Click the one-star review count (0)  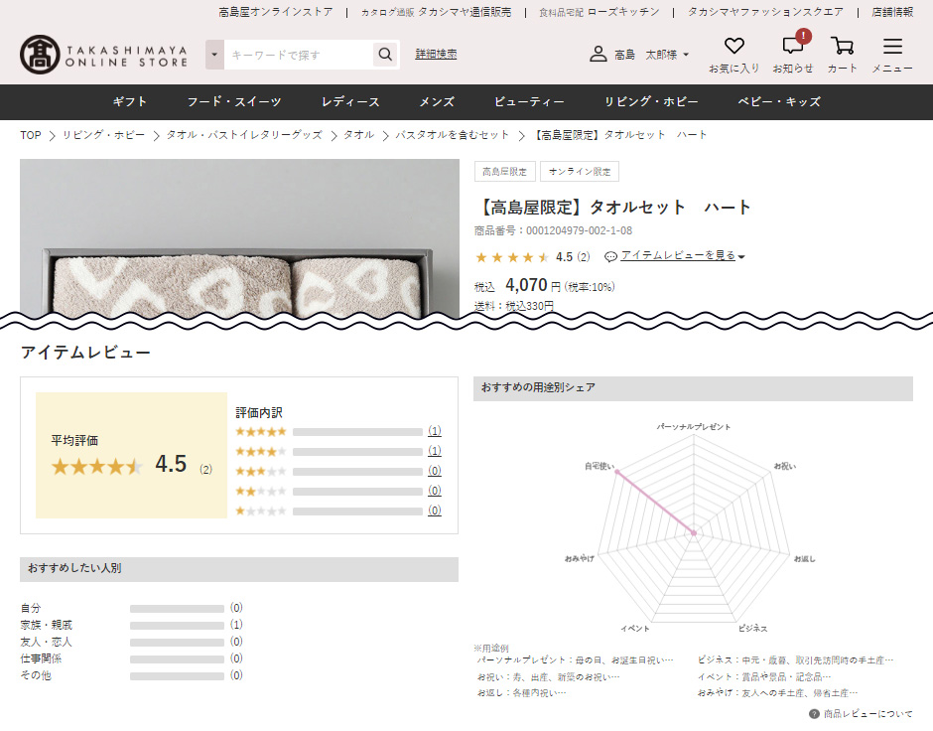pos(435,511)
